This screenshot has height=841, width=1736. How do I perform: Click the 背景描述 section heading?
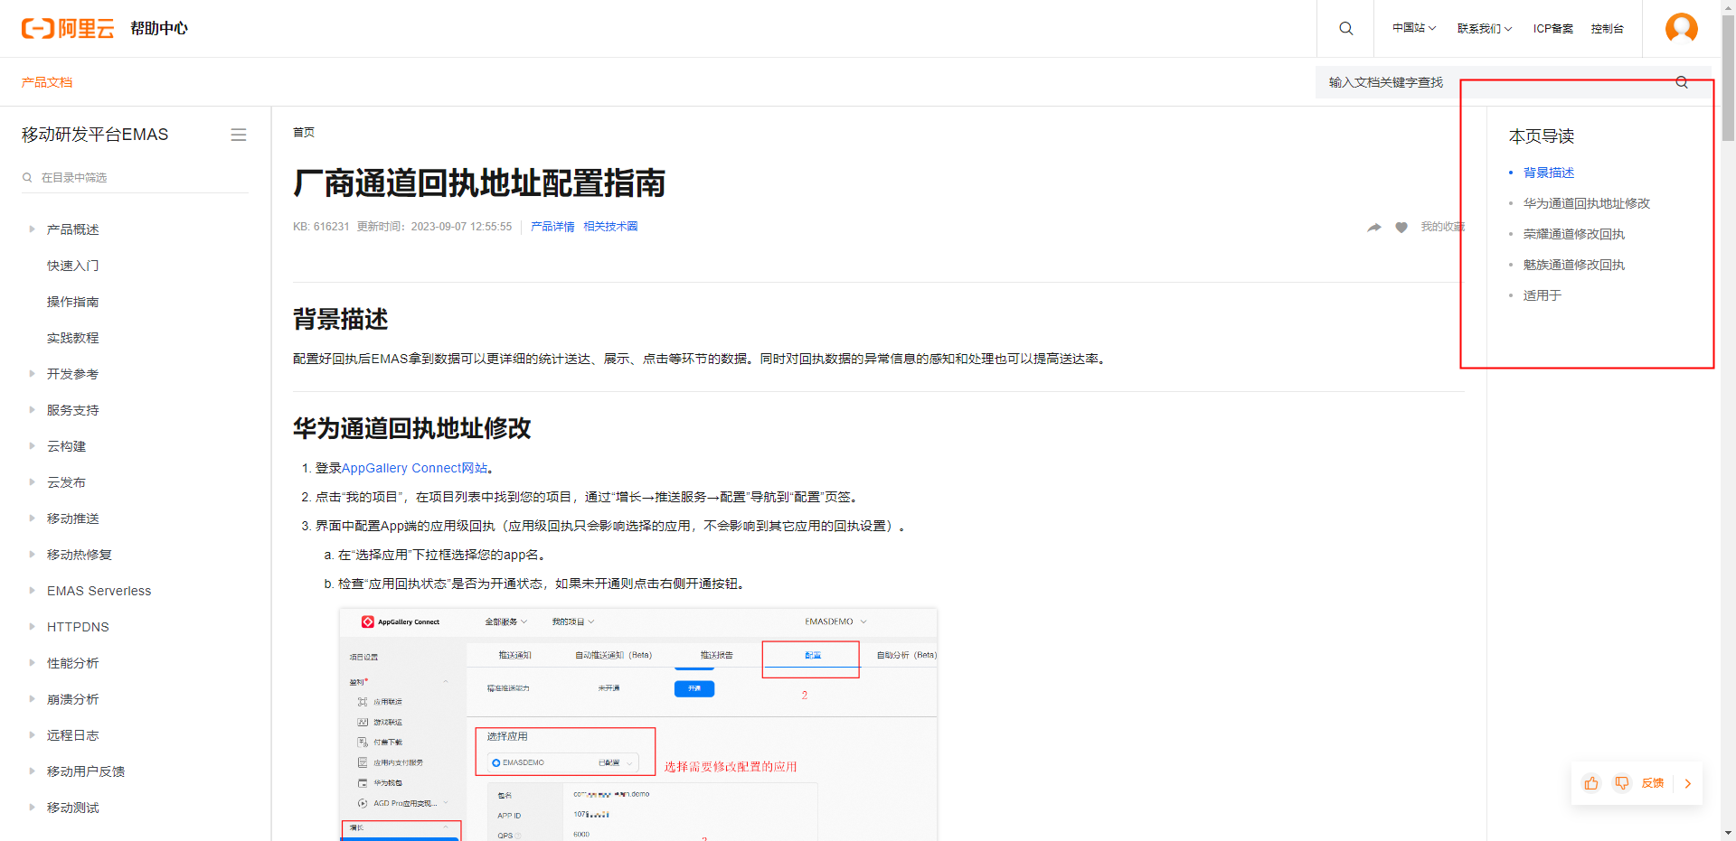[x=341, y=319]
